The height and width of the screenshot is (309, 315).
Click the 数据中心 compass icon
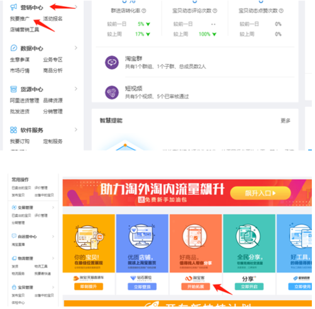pos(14,48)
